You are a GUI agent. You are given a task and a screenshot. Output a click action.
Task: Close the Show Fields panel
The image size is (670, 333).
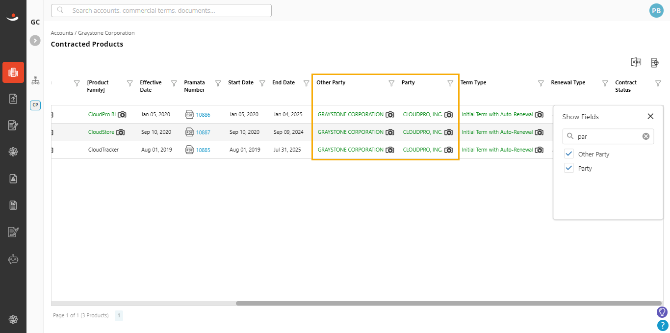click(x=650, y=116)
